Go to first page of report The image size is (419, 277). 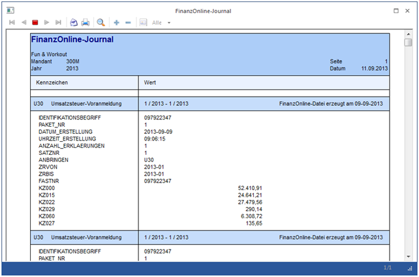point(12,22)
